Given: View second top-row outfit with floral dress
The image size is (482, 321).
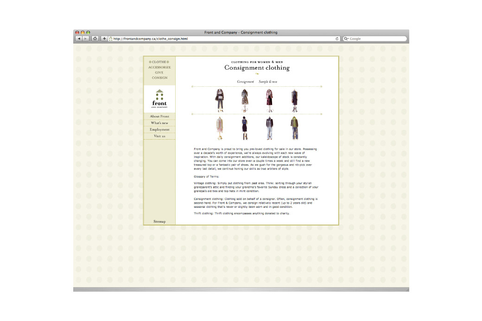Looking at the screenshot, I should [245, 100].
